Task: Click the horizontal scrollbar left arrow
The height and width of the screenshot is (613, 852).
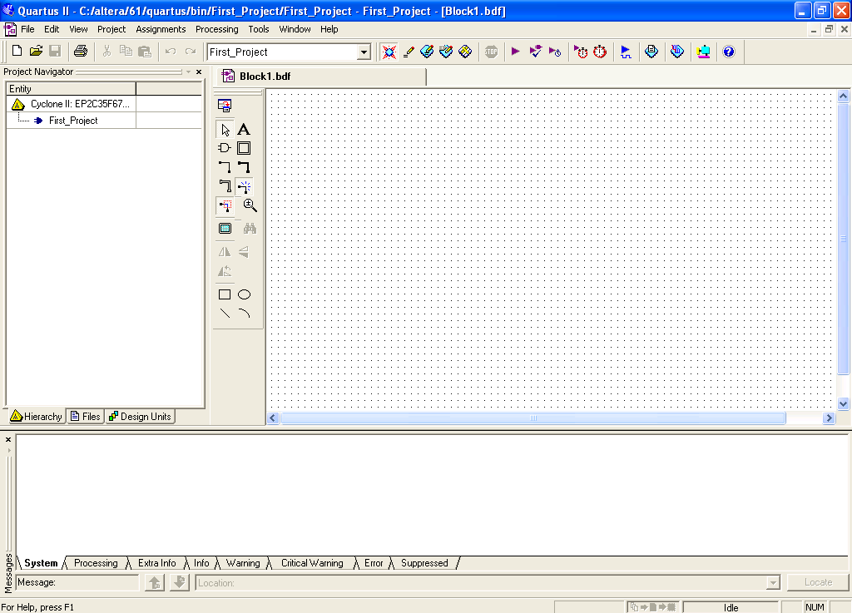Action: tap(273, 418)
